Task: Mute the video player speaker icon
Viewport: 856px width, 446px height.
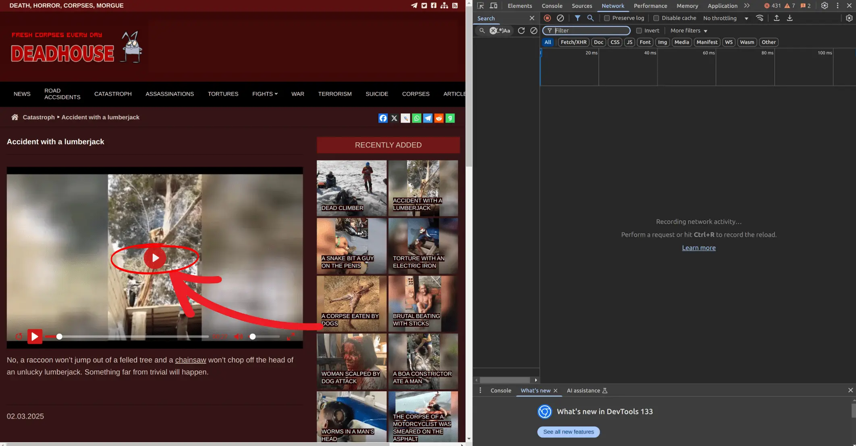Action: point(238,336)
